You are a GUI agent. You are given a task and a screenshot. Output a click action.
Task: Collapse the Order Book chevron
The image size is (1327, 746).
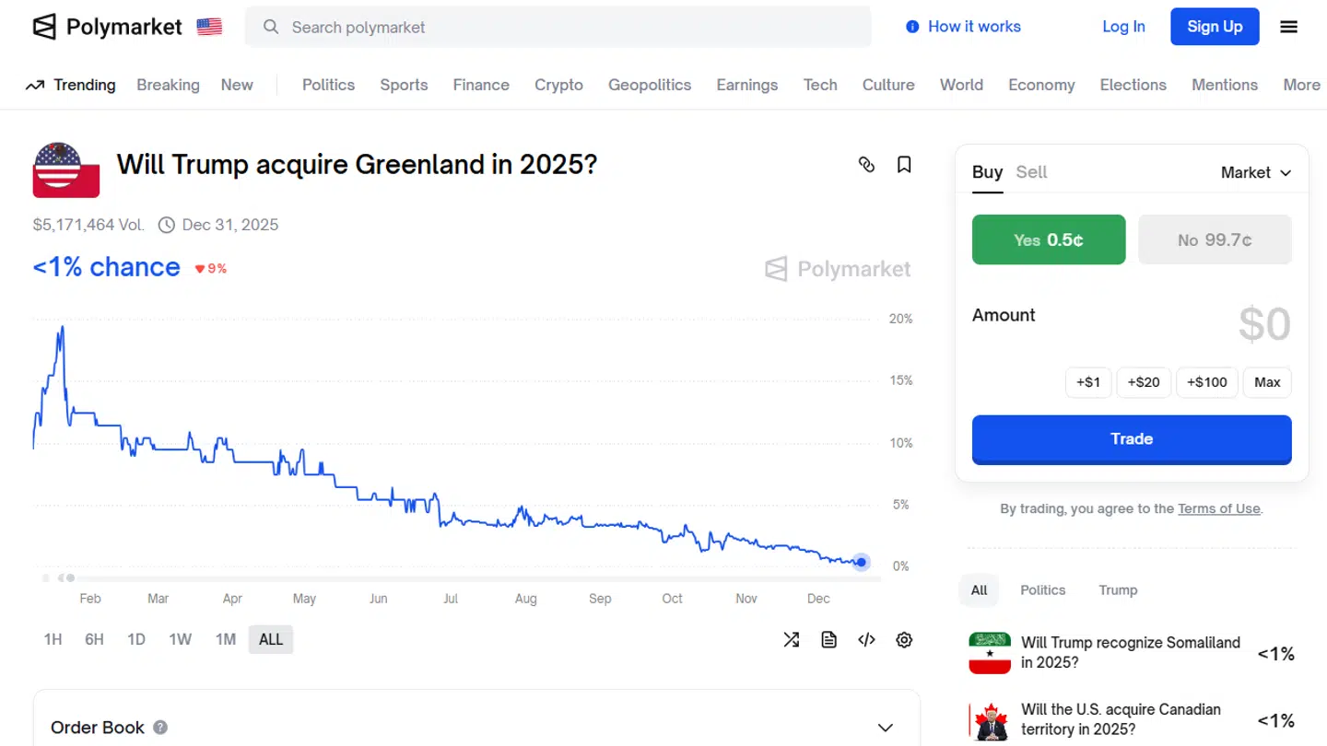click(884, 727)
